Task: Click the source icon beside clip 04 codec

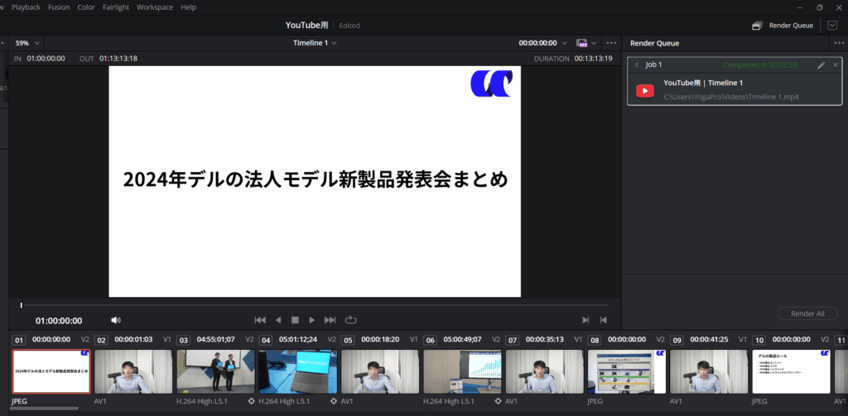Action: (333, 401)
